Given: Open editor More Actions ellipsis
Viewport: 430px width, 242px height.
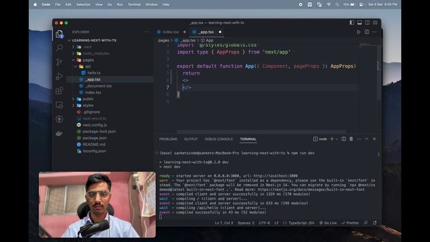Looking at the screenshot, I should coord(374,32).
